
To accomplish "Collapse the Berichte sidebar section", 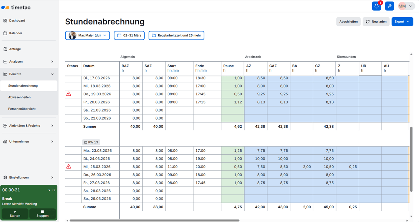I will click(52, 74).
